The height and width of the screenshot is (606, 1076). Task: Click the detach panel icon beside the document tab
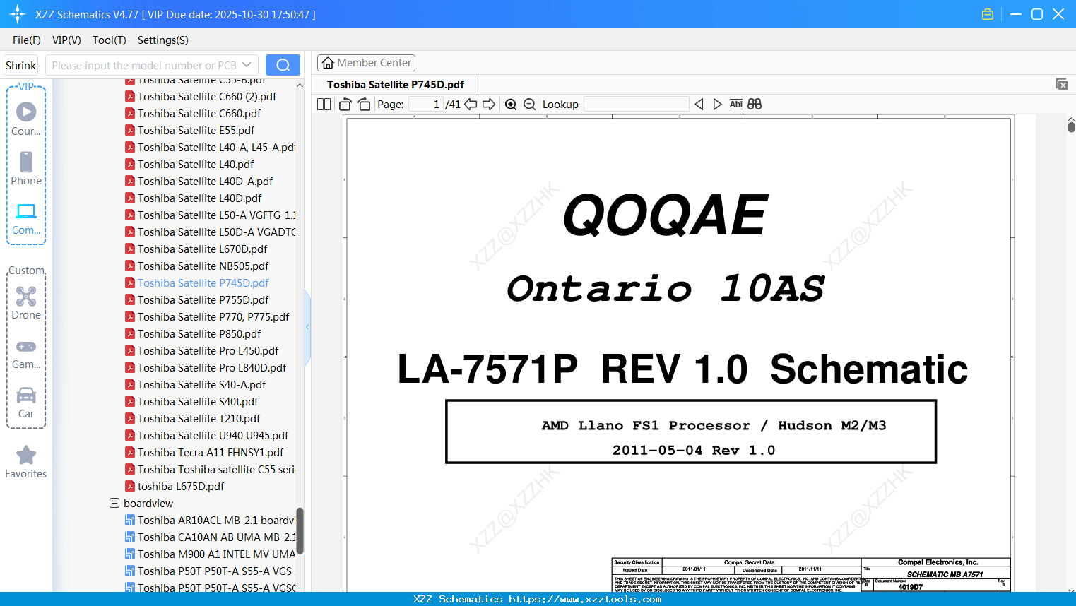1062,84
